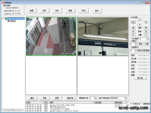The width and height of the screenshot is (151, 113).
Task: Open the 窗口网络延时 latency dropdown
Action: (125, 98)
